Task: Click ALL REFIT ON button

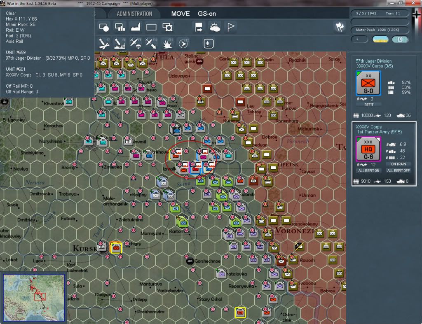Action: point(369,171)
